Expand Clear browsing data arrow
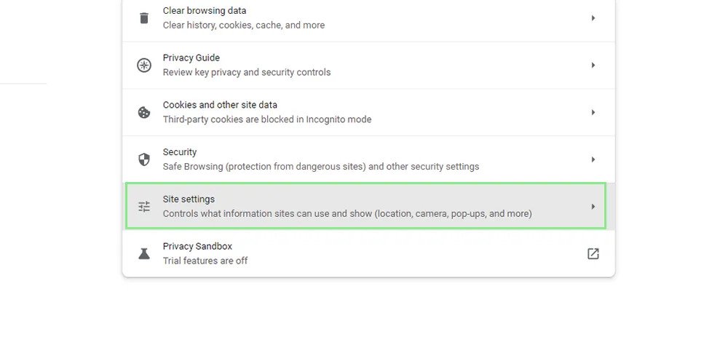Viewport: 728px width, 364px height. tap(593, 18)
